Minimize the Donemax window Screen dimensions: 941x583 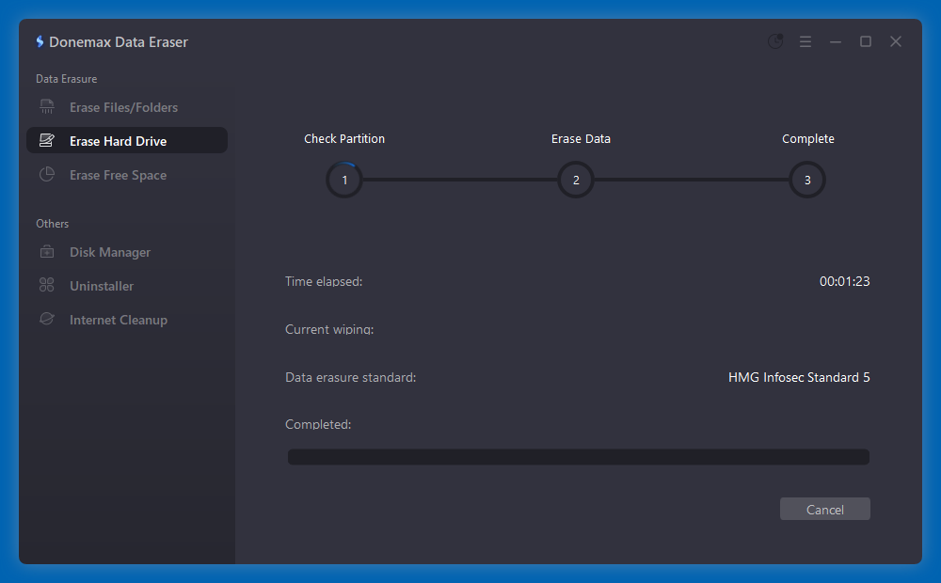coord(836,41)
